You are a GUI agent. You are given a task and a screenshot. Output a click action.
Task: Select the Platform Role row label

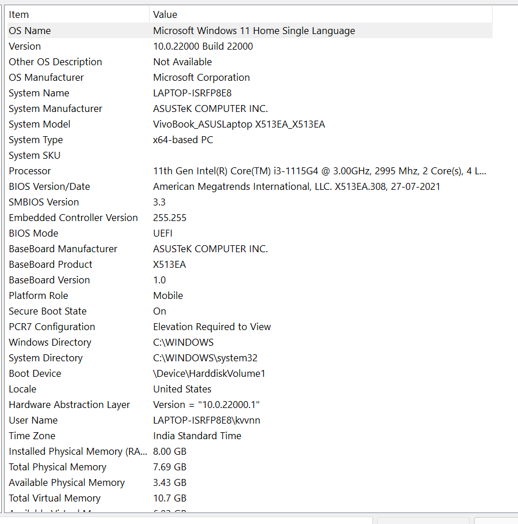39,295
